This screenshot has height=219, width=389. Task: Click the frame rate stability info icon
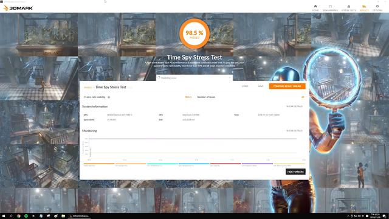click(109, 97)
